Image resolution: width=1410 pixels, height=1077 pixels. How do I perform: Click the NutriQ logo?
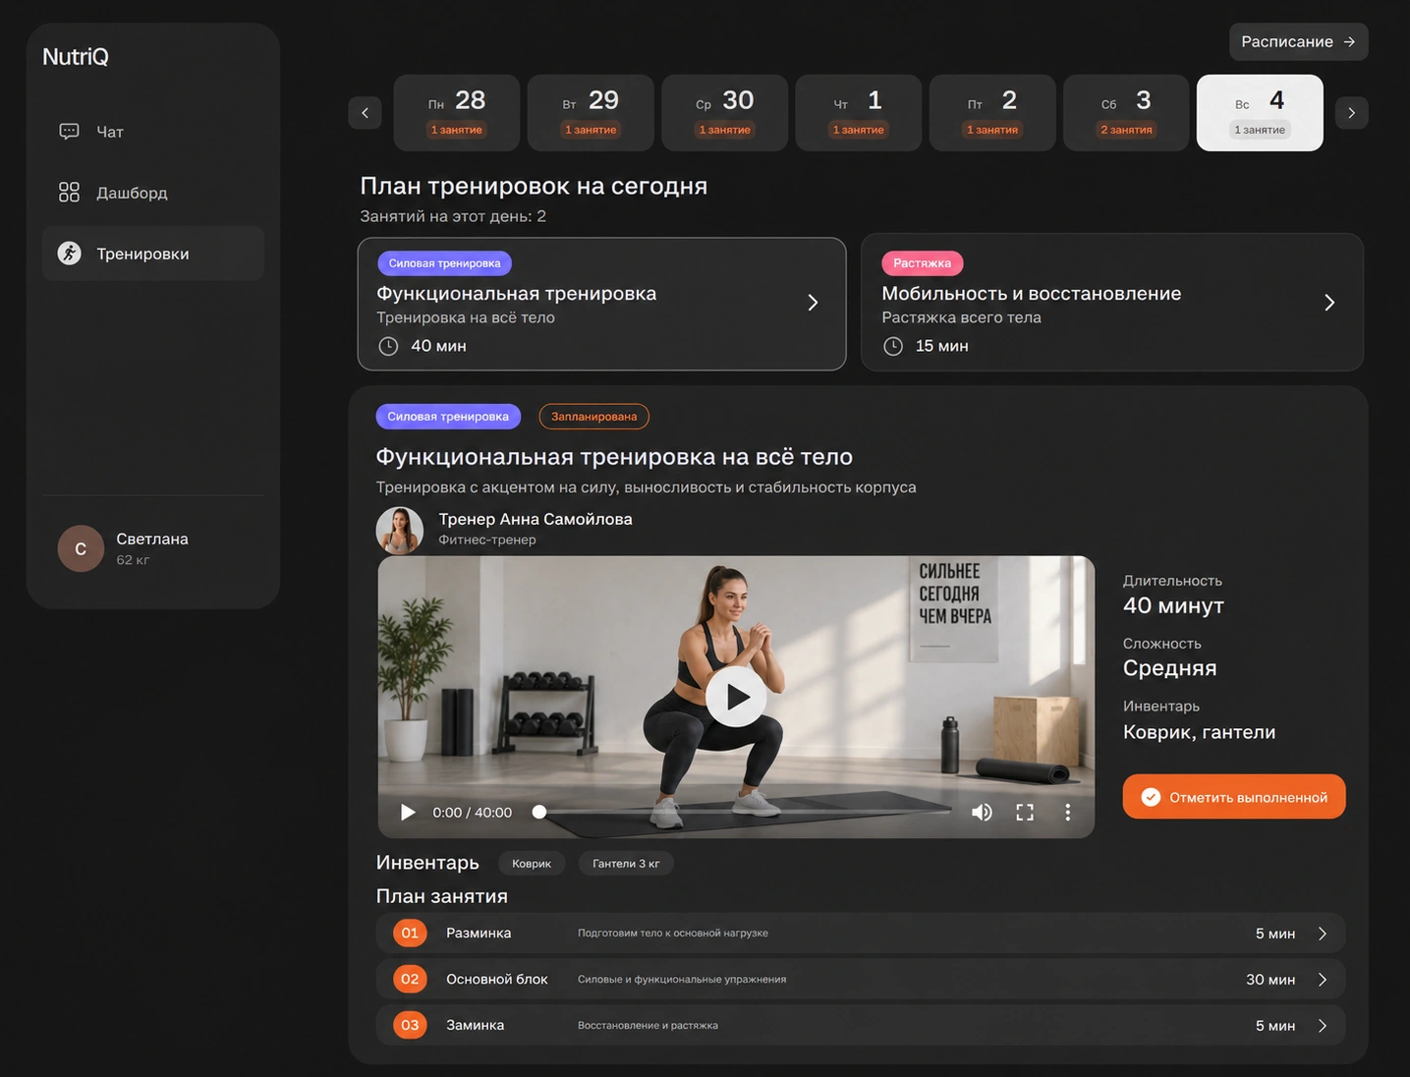[x=76, y=57]
